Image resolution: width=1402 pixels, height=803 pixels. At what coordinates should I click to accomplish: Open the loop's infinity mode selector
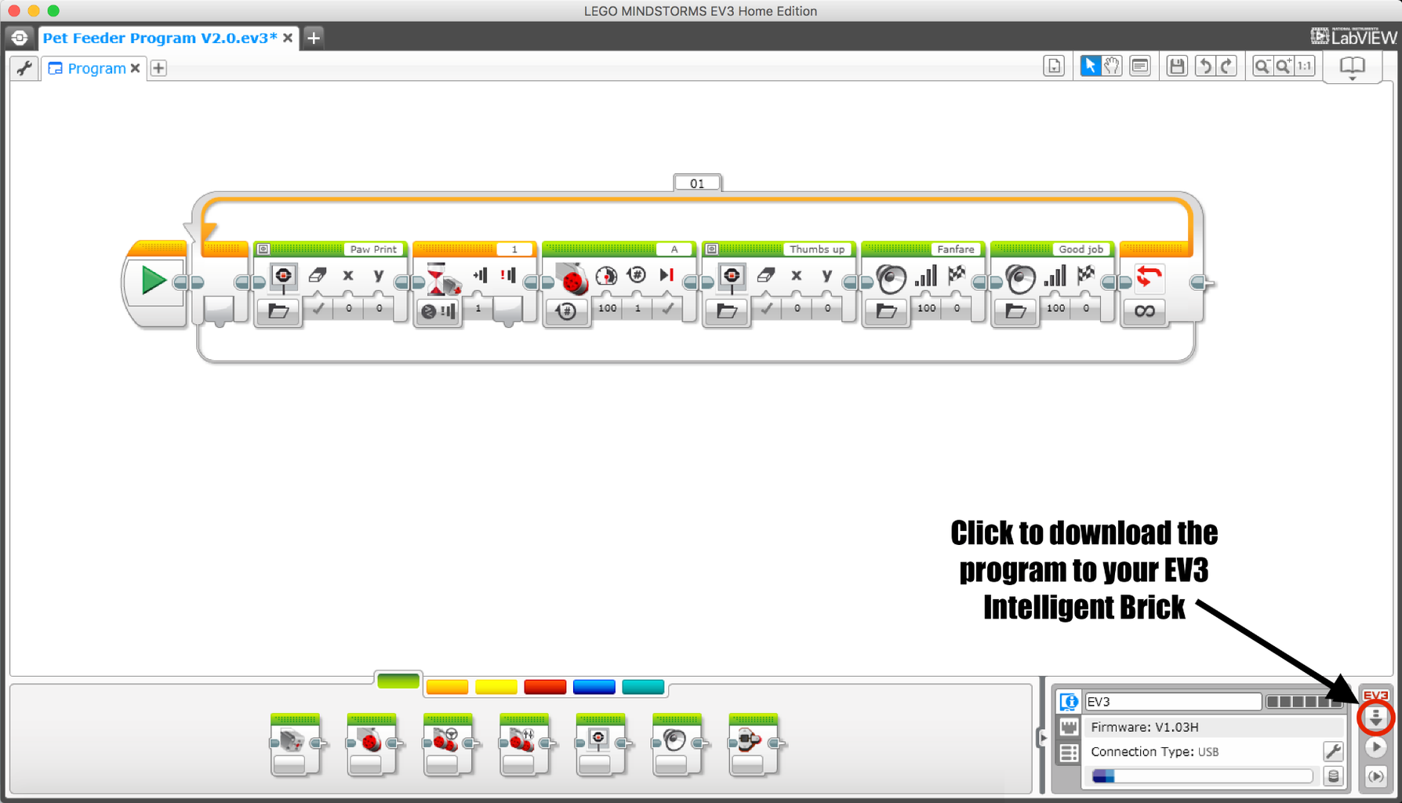coord(1145,311)
